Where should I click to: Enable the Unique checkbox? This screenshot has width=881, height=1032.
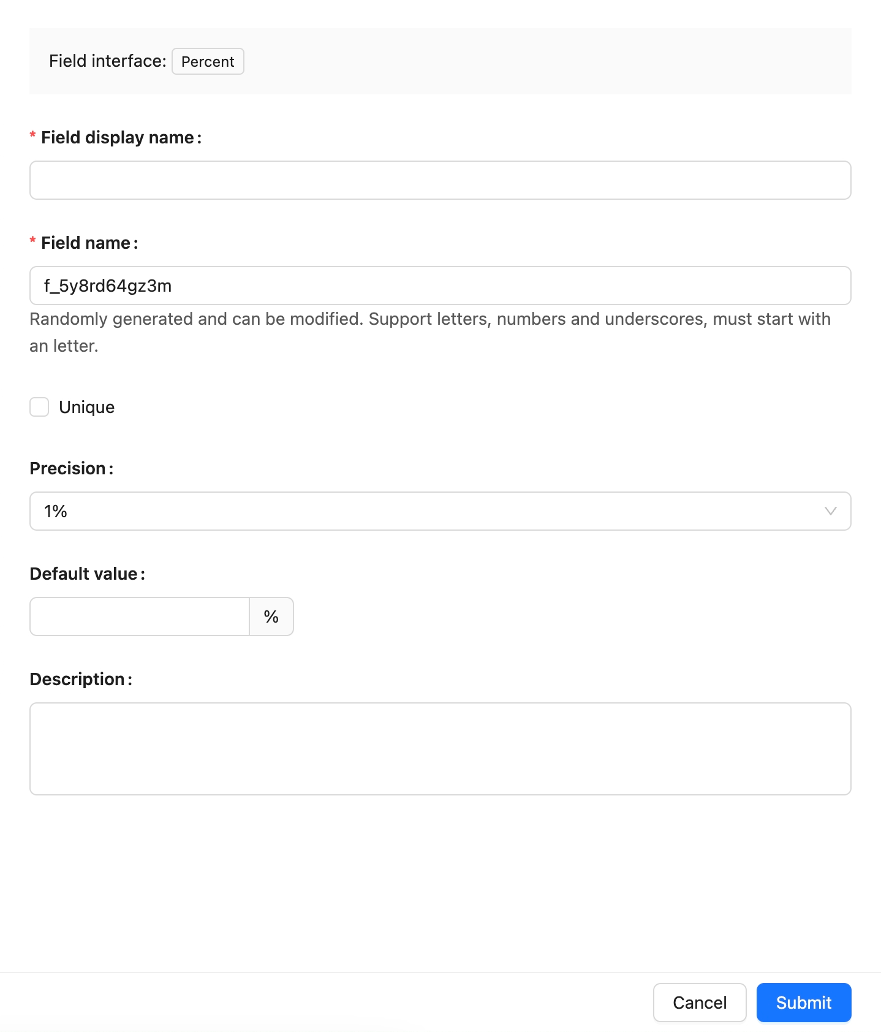[x=39, y=407]
